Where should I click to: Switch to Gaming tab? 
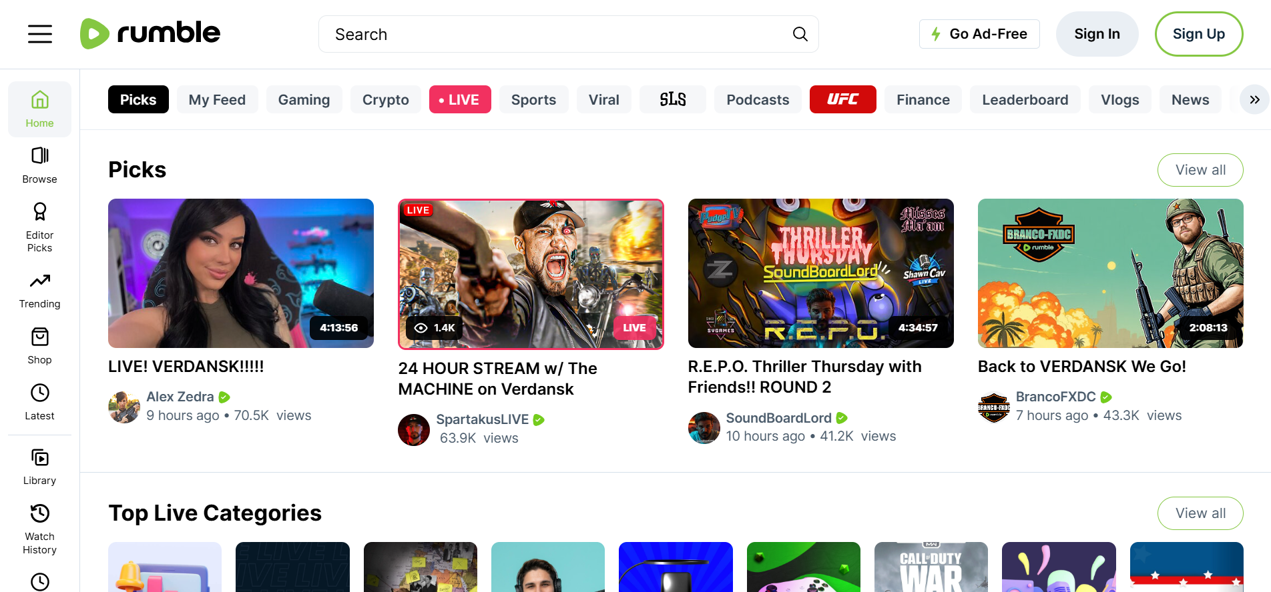(304, 99)
